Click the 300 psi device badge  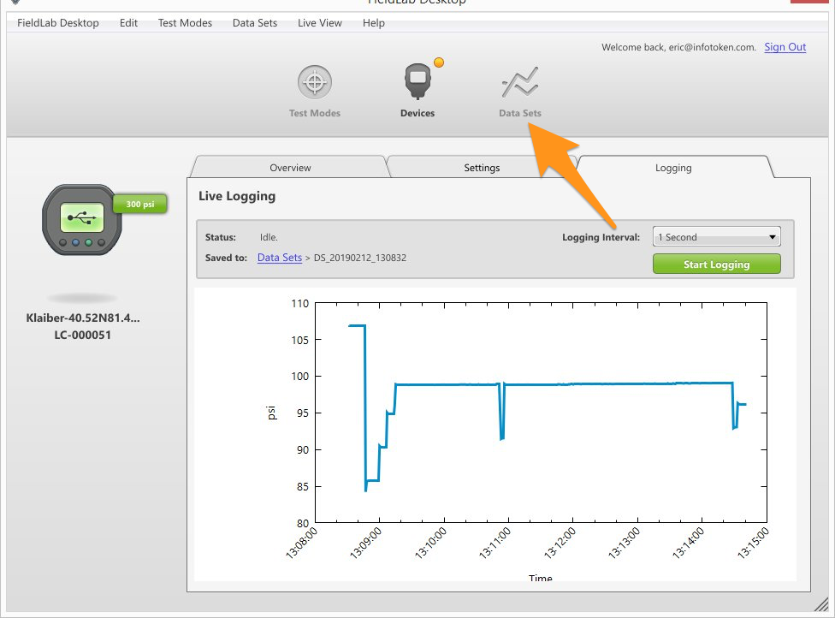pyautogui.click(x=140, y=204)
